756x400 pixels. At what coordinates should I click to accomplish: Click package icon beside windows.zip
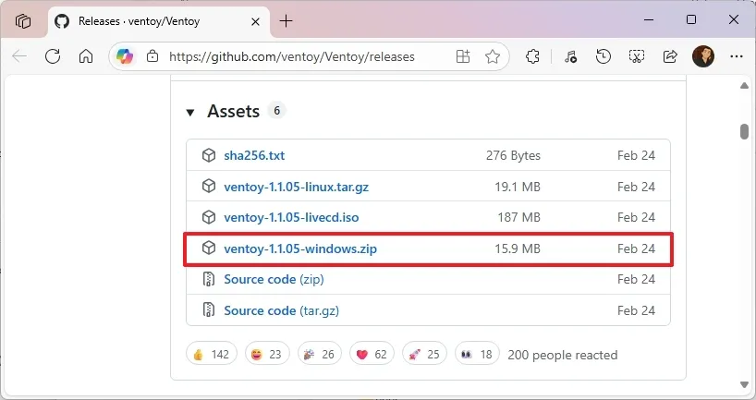click(209, 248)
